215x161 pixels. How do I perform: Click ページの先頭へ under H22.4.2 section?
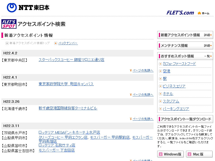tap(143, 70)
